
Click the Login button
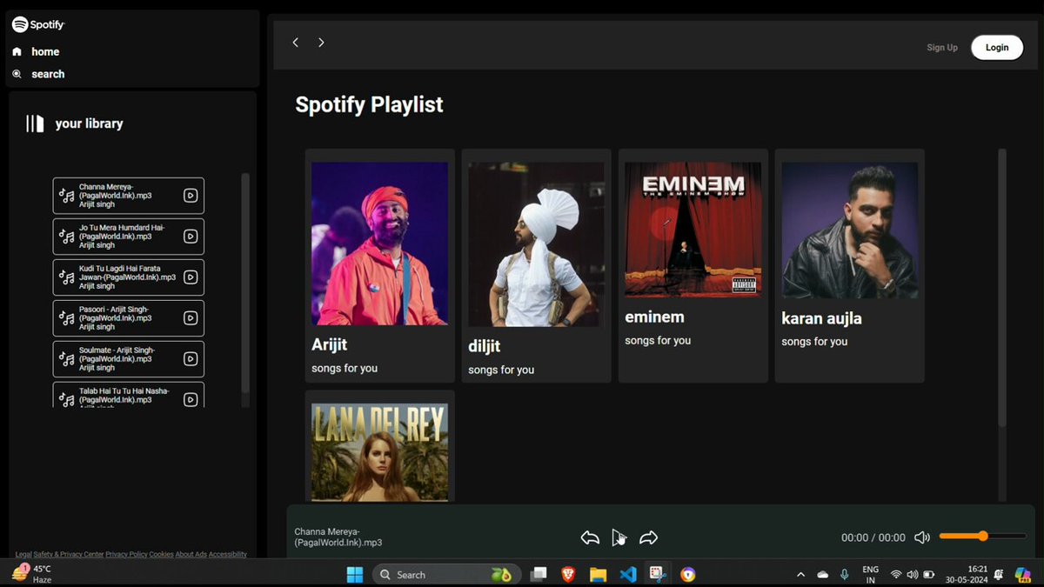tap(997, 48)
